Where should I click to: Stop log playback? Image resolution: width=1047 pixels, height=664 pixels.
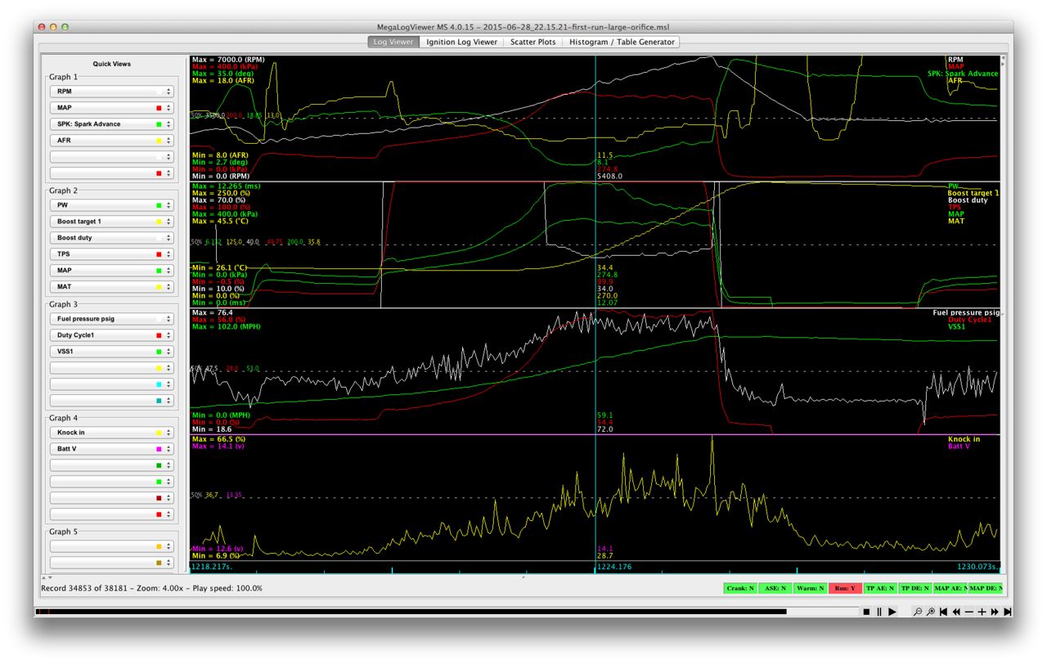866,612
